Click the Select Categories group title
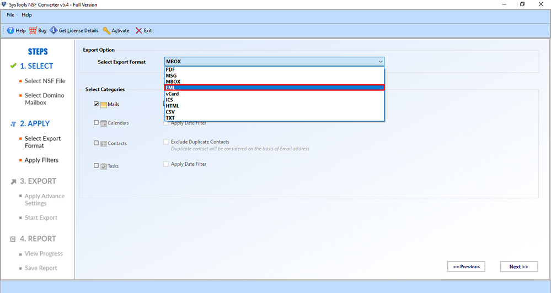Viewport: 551px width, 293px height. pyautogui.click(x=105, y=89)
